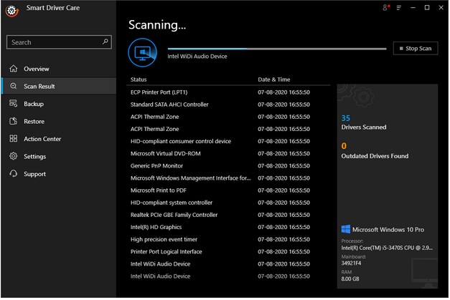450x300 pixels.
Task: Go to Scan Result section
Action: (39, 87)
